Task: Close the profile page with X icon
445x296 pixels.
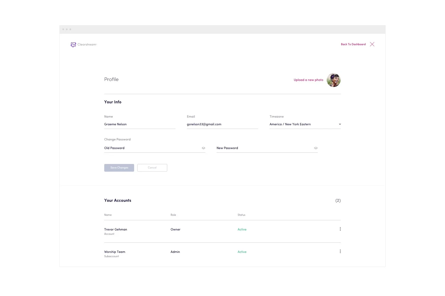Action: click(372, 44)
